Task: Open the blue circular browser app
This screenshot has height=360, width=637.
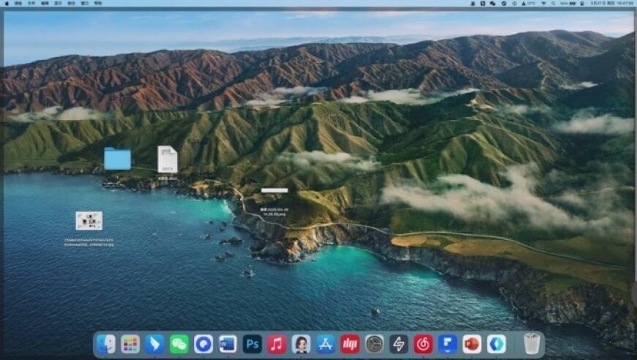Action: [204, 344]
